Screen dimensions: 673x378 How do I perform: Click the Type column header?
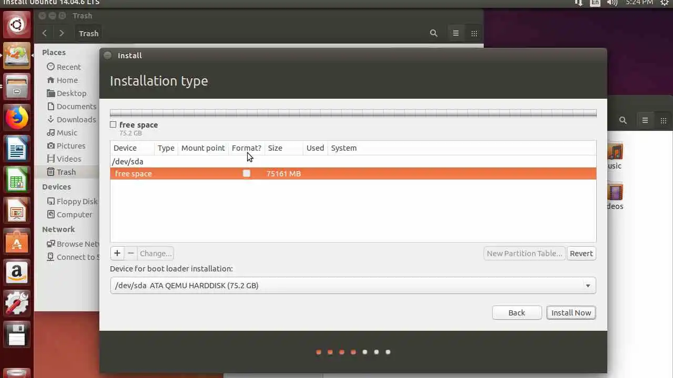point(166,148)
